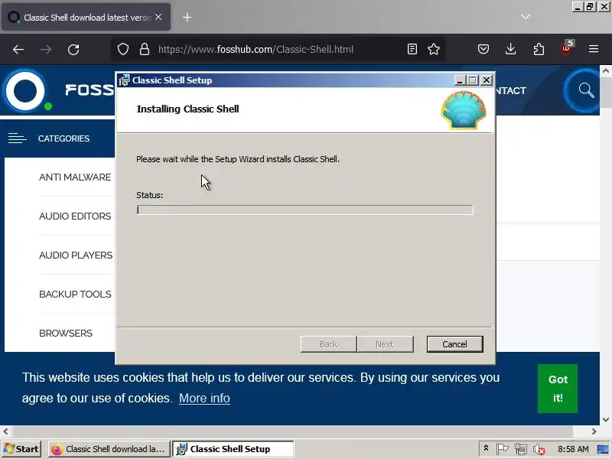The height and width of the screenshot is (459, 612).
Task: Bookmark this page with star icon
Action: point(434,49)
